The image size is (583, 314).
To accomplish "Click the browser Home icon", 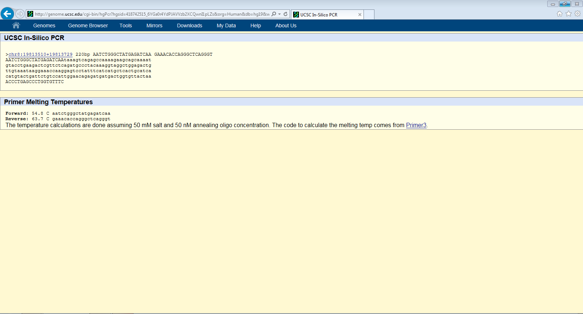I will point(559,14).
